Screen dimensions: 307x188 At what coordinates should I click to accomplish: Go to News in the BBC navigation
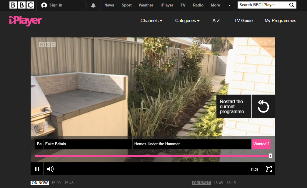(x=109, y=5)
